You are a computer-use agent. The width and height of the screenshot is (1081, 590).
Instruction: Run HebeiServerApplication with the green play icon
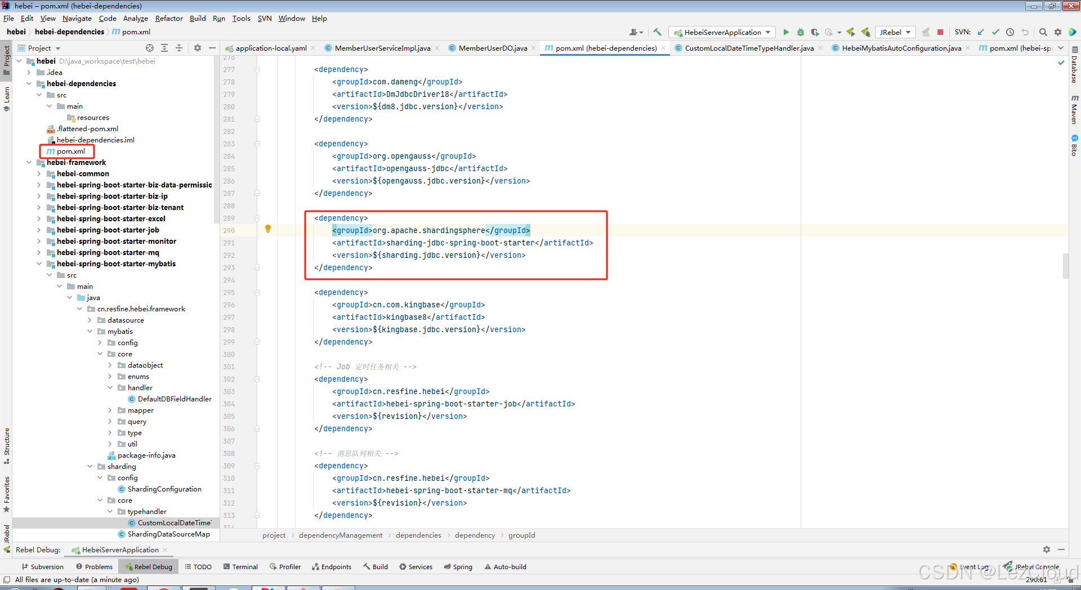(x=786, y=32)
